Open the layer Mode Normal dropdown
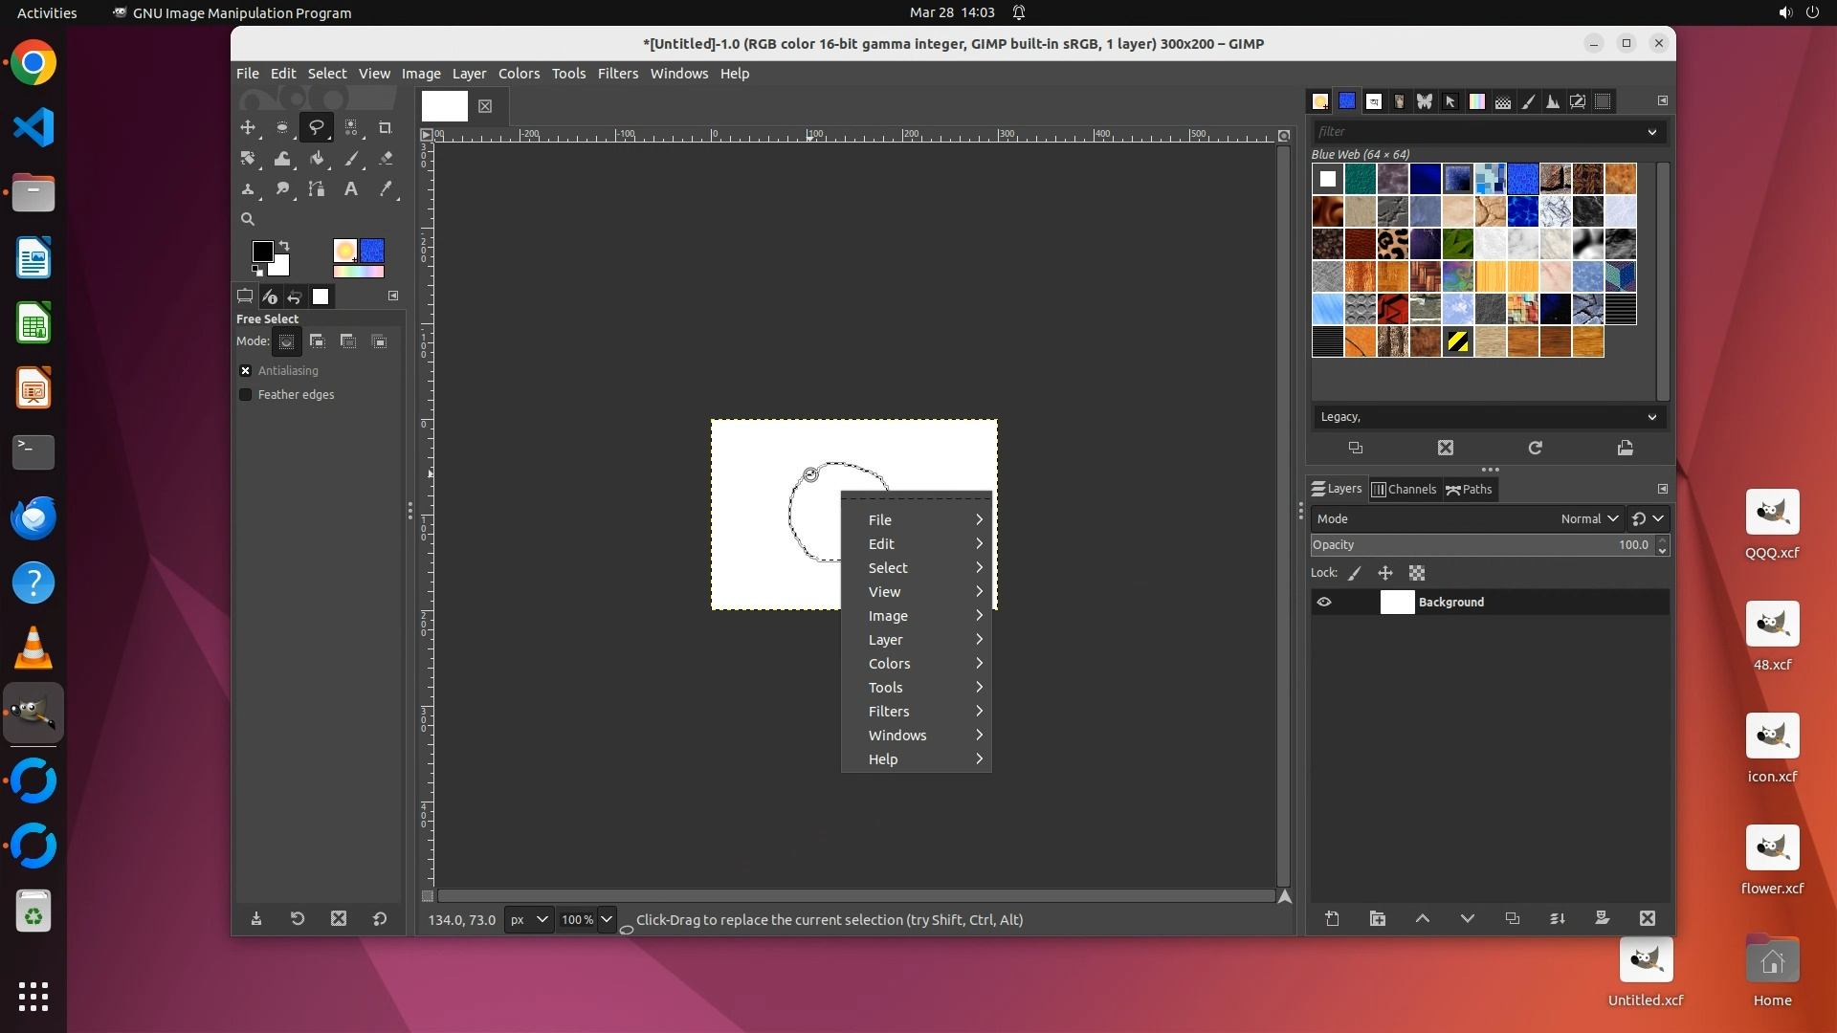Viewport: 1837px width, 1033px height. click(x=1588, y=518)
